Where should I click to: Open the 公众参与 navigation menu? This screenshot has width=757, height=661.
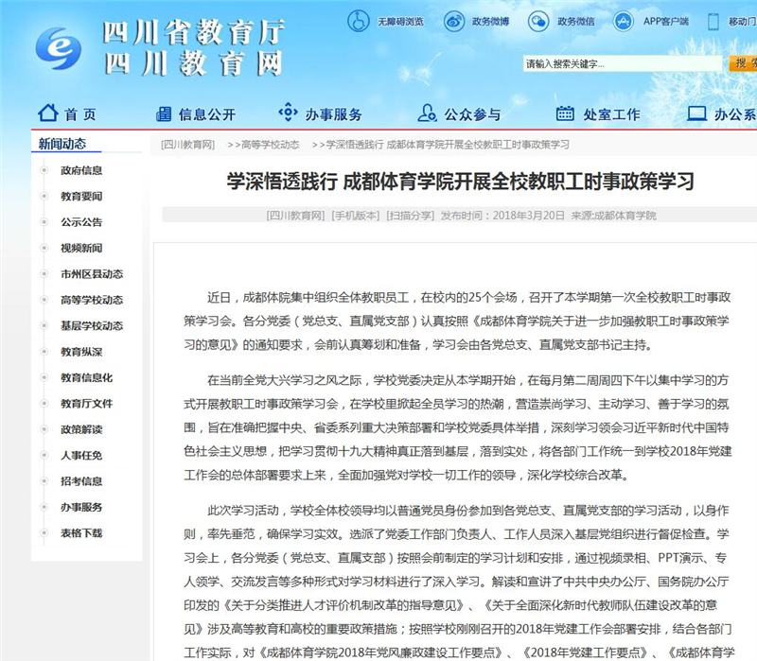(x=472, y=114)
